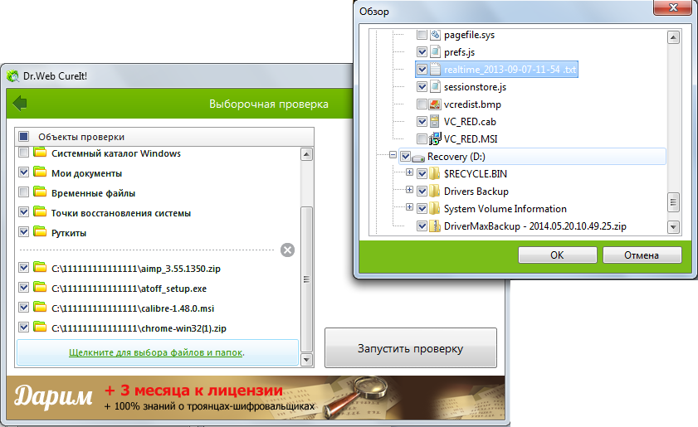Click the pagefile.sys file icon

[x=435, y=35]
